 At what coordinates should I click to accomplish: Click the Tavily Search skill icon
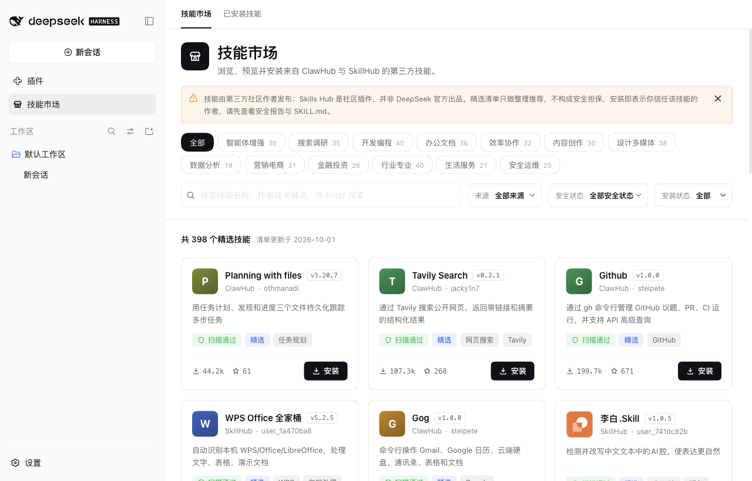tap(392, 281)
